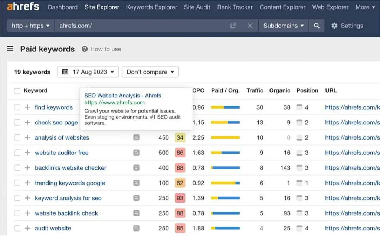The image size is (380, 236).
Task: Click Paid/Org. bar for analysis of websites
Action: pos(225,137)
